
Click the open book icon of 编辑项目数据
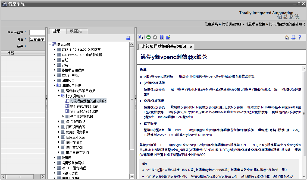[58, 85]
